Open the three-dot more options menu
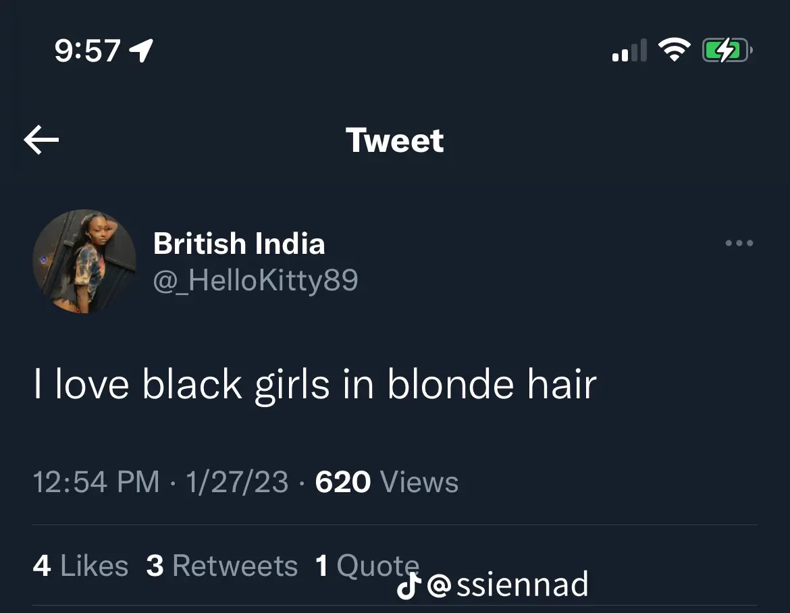The width and height of the screenshot is (790, 613). (739, 243)
